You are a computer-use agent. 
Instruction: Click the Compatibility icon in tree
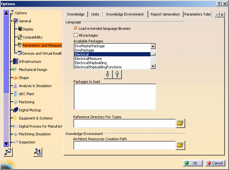[x=20, y=37]
